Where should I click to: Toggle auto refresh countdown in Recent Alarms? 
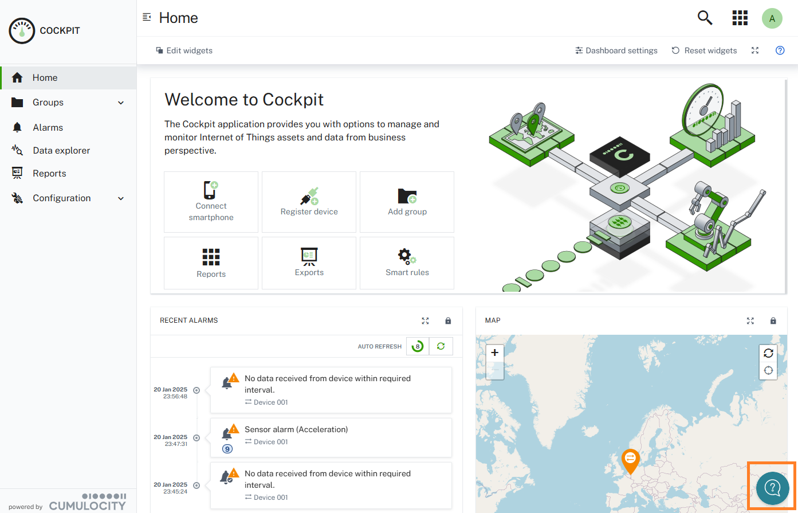point(418,346)
